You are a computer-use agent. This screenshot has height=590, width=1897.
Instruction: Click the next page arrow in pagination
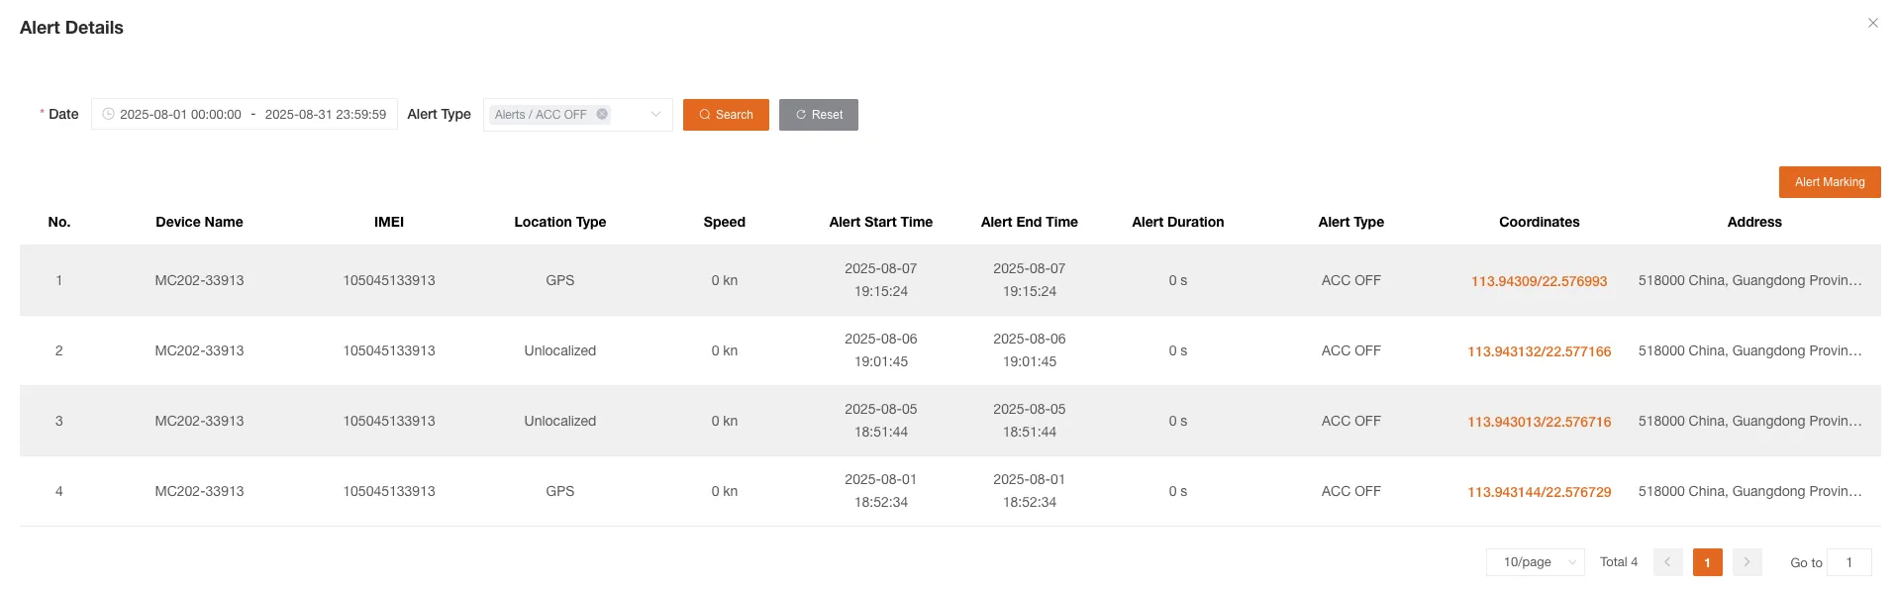pos(1747,561)
